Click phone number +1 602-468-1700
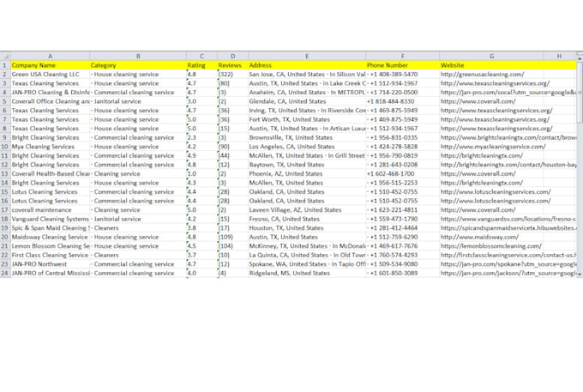This screenshot has width=583, height=392. pyautogui.click(x=403, y=173)
